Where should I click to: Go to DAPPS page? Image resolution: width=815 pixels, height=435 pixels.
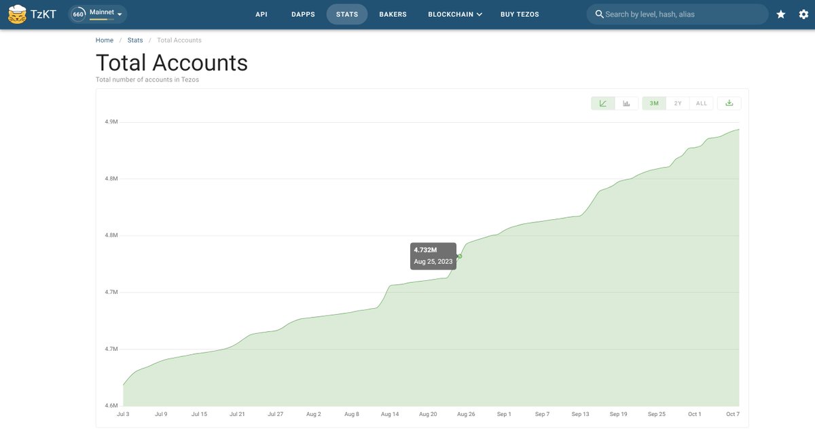(303, 14)
